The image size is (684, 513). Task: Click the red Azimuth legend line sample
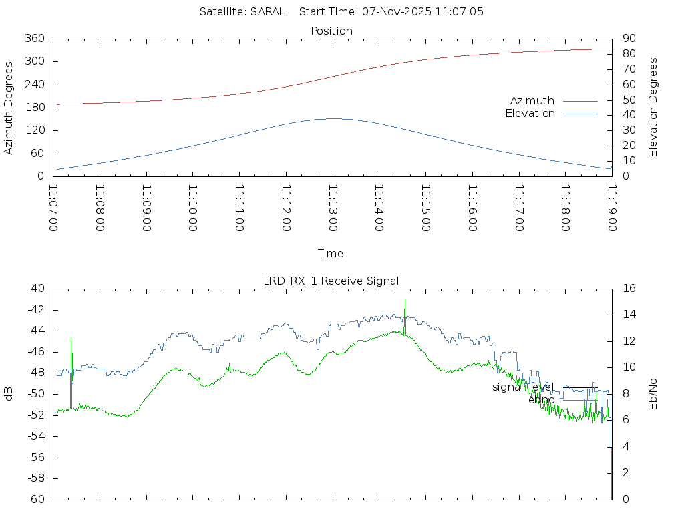[x=580, y=101]
